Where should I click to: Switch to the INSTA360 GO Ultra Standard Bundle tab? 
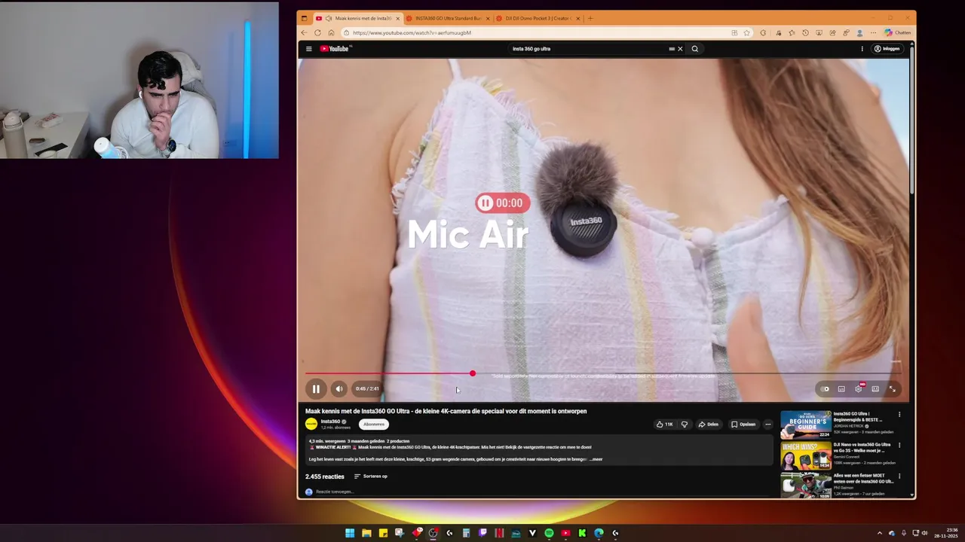click(448, 18)
